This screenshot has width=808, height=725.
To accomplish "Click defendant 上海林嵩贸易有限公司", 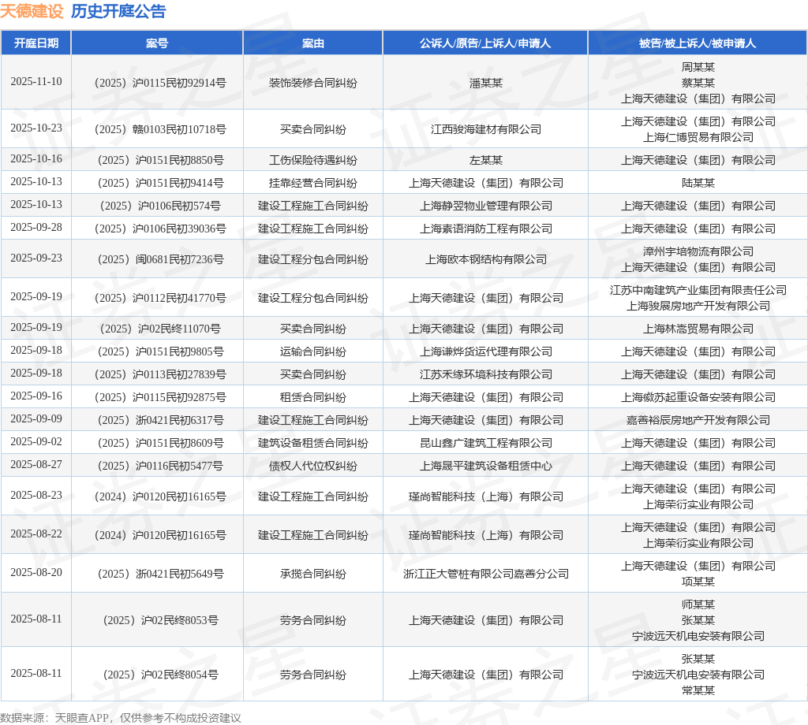I will point(698,329).
